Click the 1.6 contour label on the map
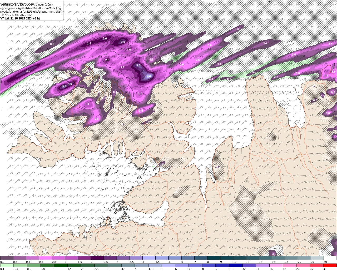This screenshot has height=271, width=337. point(129,49)
